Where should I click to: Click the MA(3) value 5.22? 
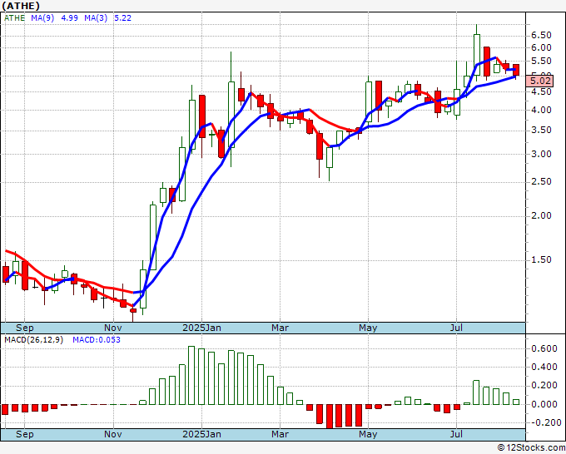(x=122, y=18)
